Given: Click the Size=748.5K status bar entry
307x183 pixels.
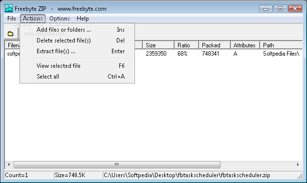Looking at the screenshot, I should (x=77, y=175).
